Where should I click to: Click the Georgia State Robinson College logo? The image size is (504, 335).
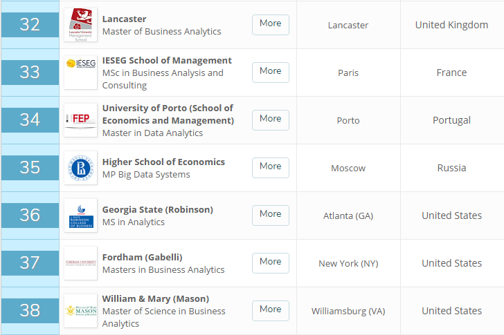(x=80, y=216)
